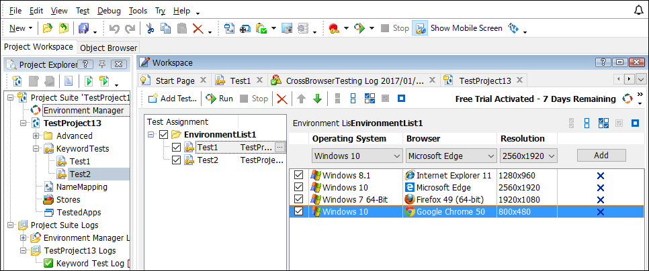Image resolution: width=649 pixels, height=271 pixels.
Task: Select Environment Manager in project tree
Action: pos(83,110)
